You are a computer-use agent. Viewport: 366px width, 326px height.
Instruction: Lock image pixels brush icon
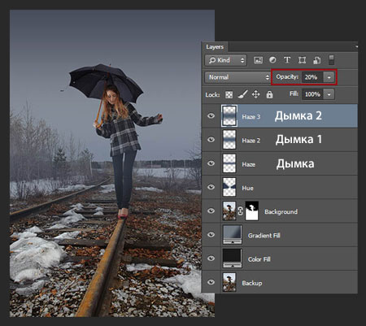coord(242,94)
